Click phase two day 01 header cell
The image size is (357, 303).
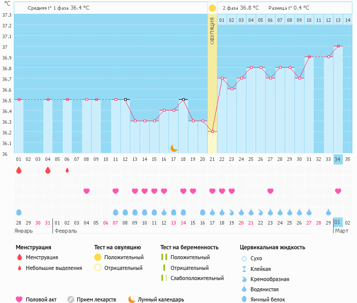coord(222,20)
